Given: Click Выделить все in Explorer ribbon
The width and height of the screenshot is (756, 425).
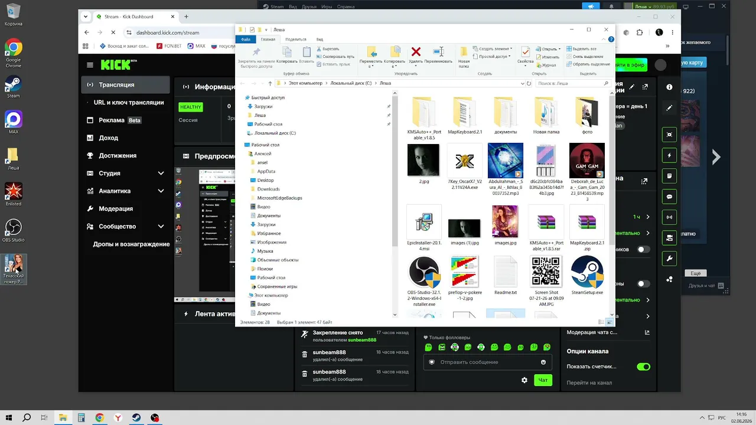Looking at the screenshot, I should 581,49.
